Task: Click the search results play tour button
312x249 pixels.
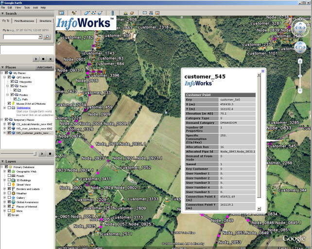Action: point(36,59)
